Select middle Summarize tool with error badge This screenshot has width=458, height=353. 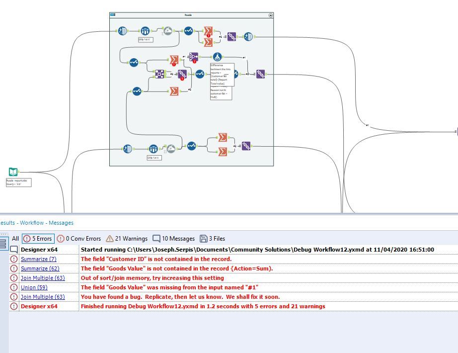[x=174, y=60]
